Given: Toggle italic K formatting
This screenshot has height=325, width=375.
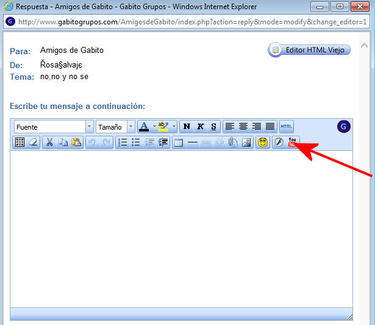Looking at the screenshot, I should click(200, 127).
